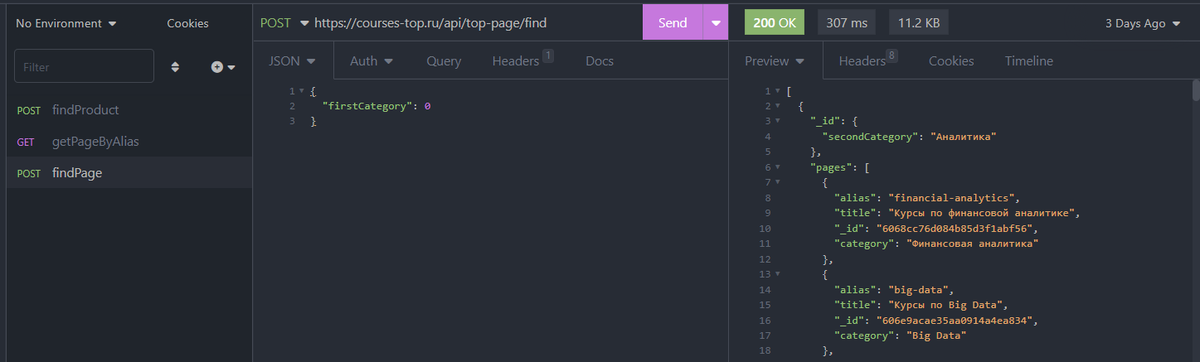Focus the Filter requests field

tap(84, 66)
